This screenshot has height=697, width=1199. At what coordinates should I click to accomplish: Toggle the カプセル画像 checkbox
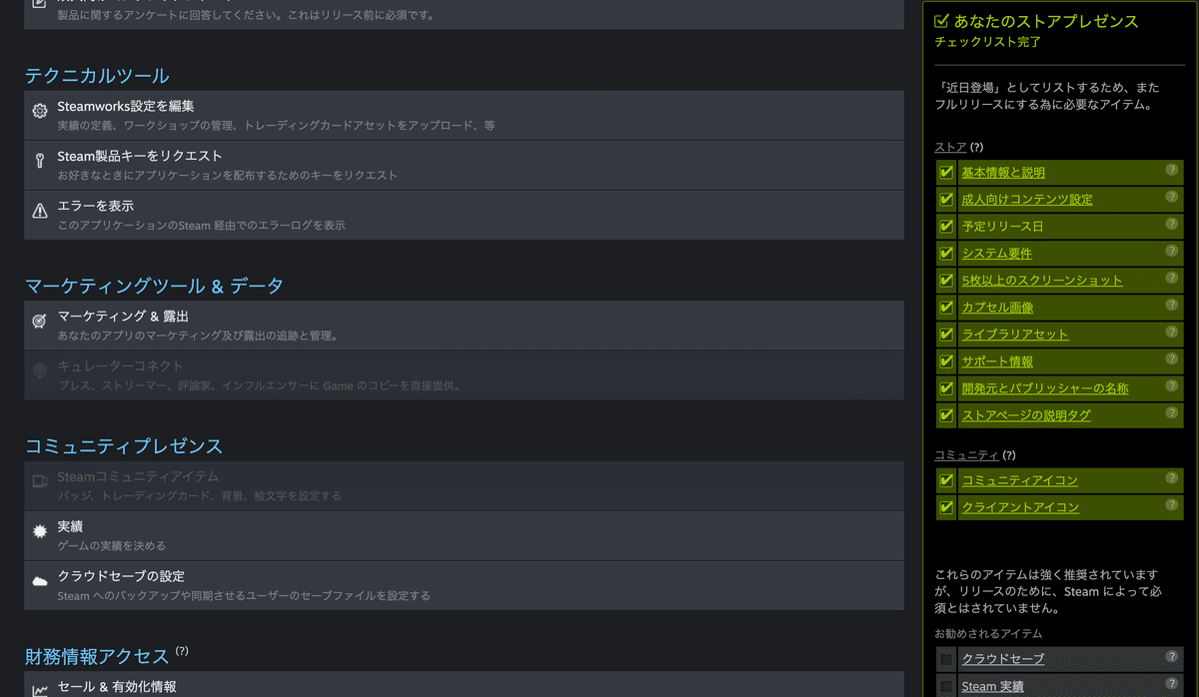point(946,307)
